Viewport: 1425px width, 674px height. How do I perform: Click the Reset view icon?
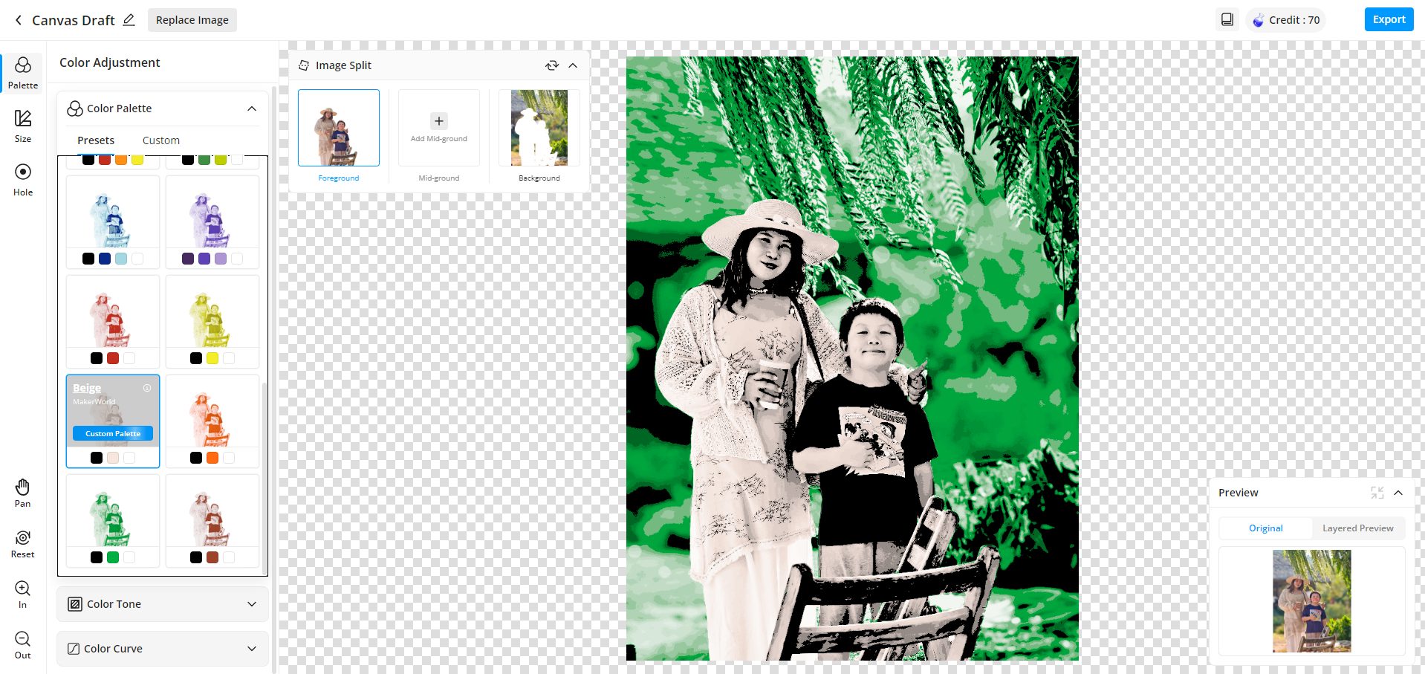(x=23, y=543)
